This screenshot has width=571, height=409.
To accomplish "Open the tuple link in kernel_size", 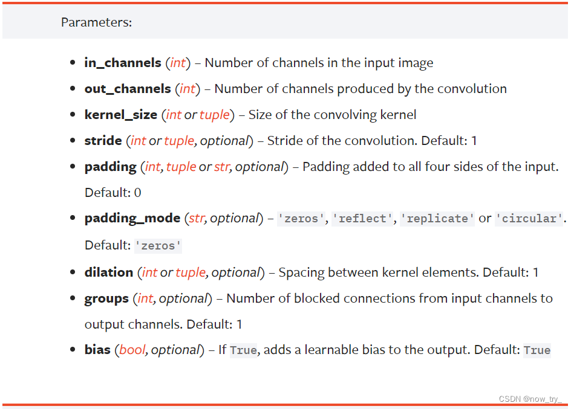I will tap(215, 115).
